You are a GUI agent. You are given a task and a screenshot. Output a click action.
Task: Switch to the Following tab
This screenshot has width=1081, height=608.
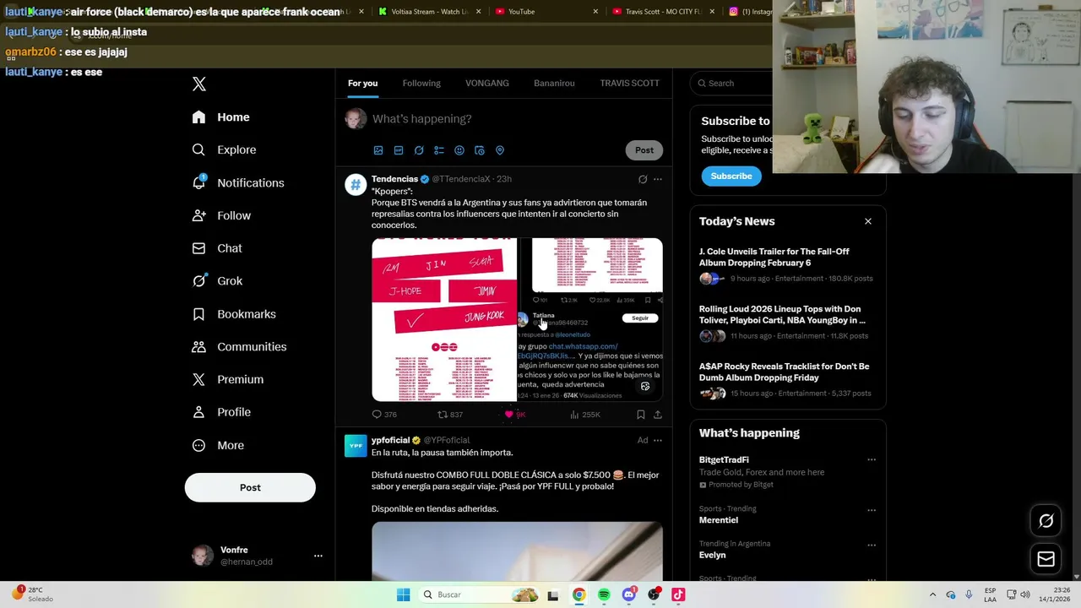click(421, 83)
